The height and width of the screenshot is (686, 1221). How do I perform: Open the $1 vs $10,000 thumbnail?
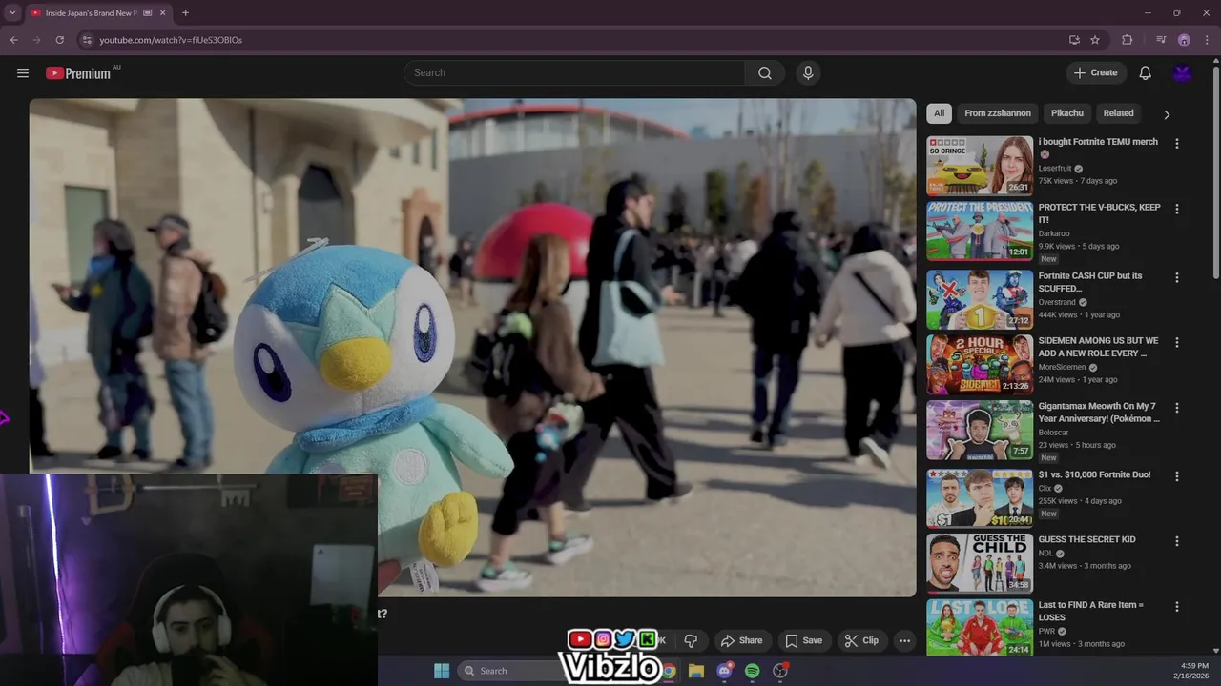(980, 498)
